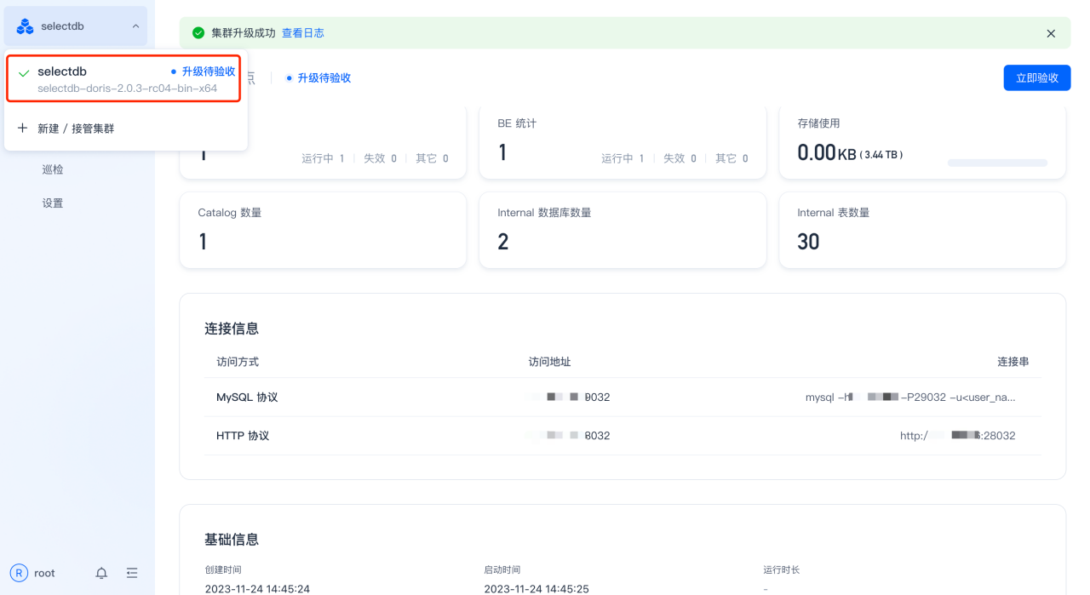Click the 存储使用 progress bar
The image size is (1090, 595).
tap(997, 163)
